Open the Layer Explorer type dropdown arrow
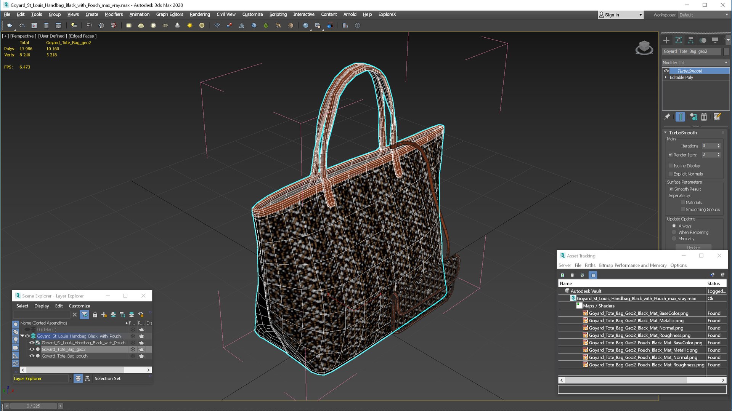The width and height of the screenshot is (732, 411). [x=71, y=379]
